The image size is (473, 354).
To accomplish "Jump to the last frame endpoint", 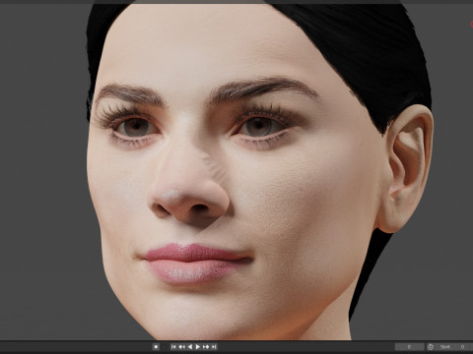I will pyautogui.click(x=214, y=347).
